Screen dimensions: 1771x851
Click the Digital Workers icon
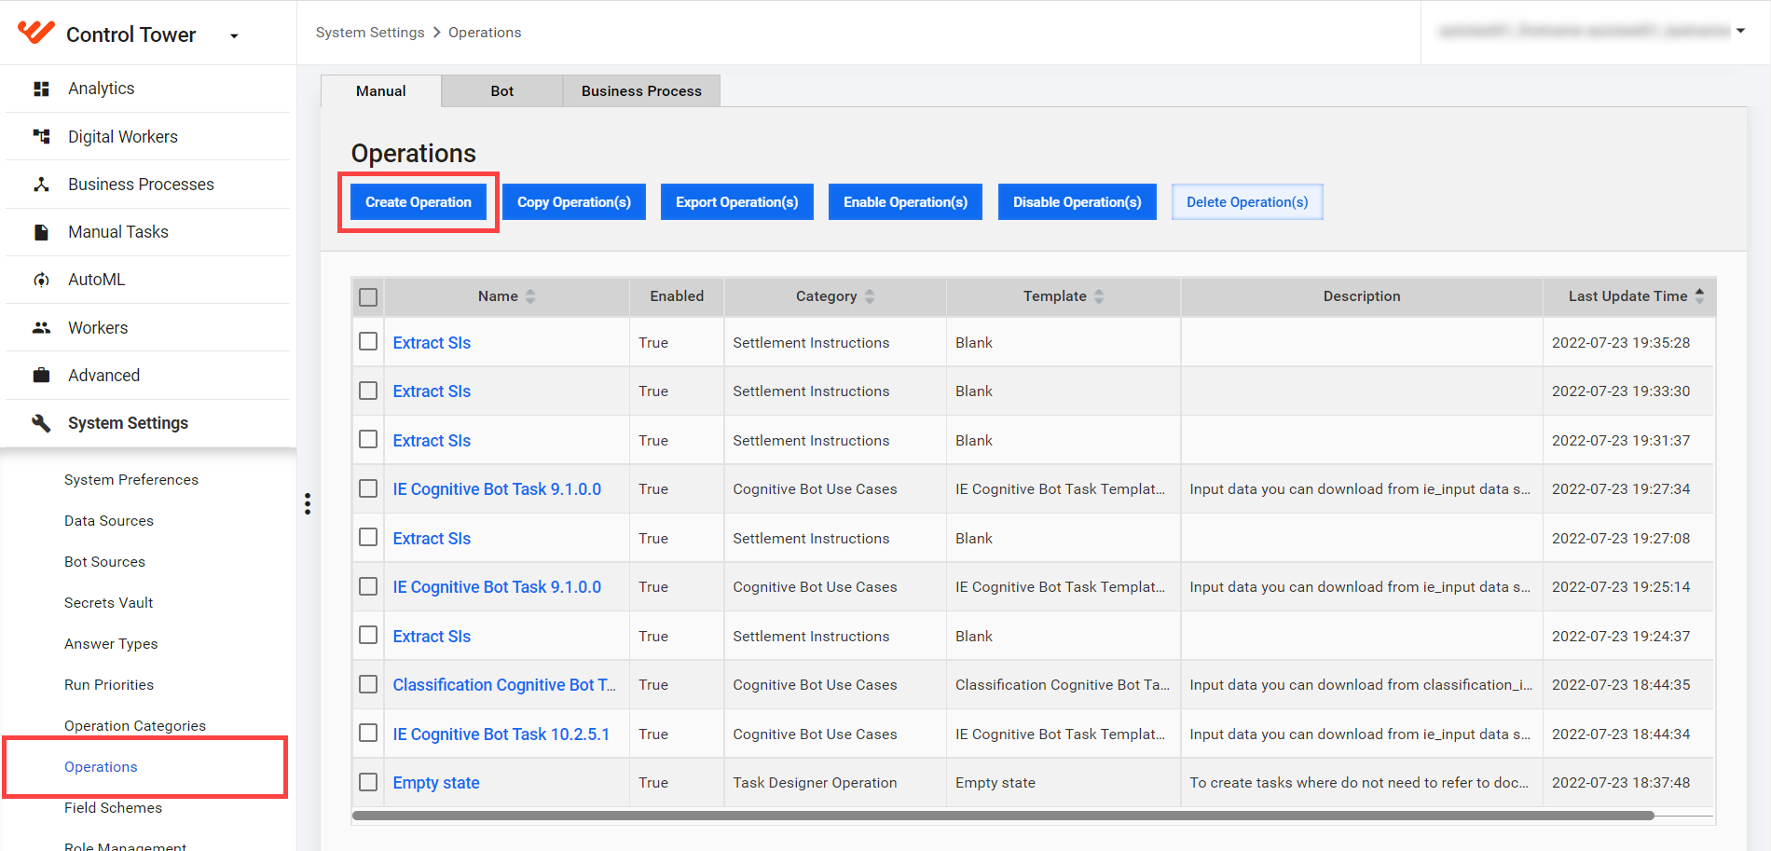click(x=41, y=137)
